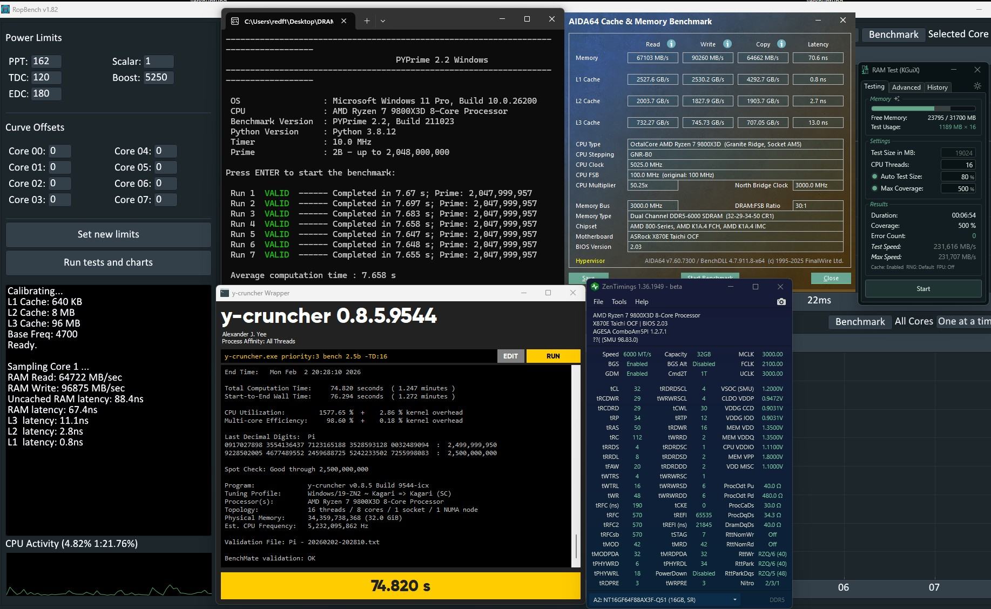Click the Core 03 curve offset field
The width and height of the screenshot is (991, 609).
[59, 200]
